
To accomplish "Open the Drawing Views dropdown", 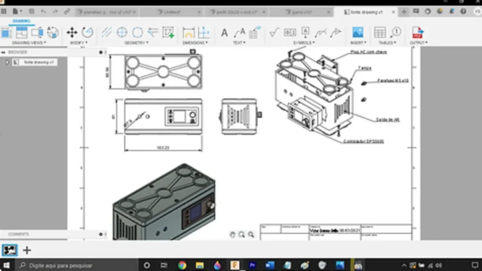I will [x=29, y=43].
